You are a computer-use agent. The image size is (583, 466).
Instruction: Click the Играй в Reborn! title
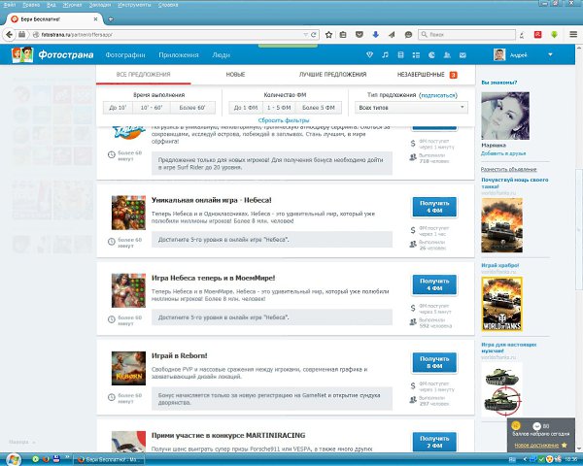(179, 355)
